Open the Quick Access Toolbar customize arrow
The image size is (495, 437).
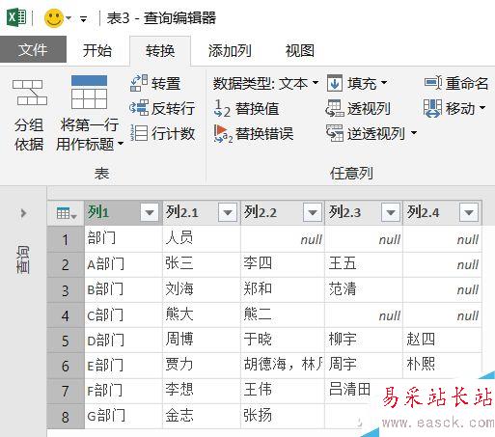pyautogui.click(x=84, y=19)
